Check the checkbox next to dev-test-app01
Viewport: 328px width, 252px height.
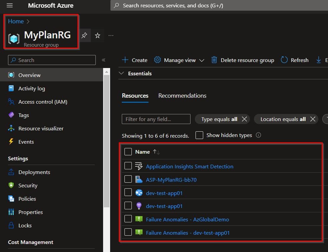pyautogui.click(x=128, y=193)
